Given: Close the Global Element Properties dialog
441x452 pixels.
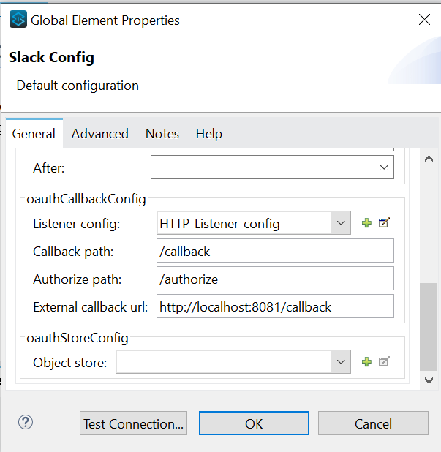Looking at the screenshot, I should [424, 20].
